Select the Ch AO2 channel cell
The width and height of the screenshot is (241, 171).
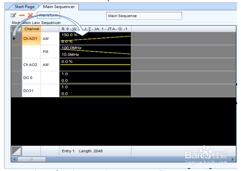click(31, 65)
